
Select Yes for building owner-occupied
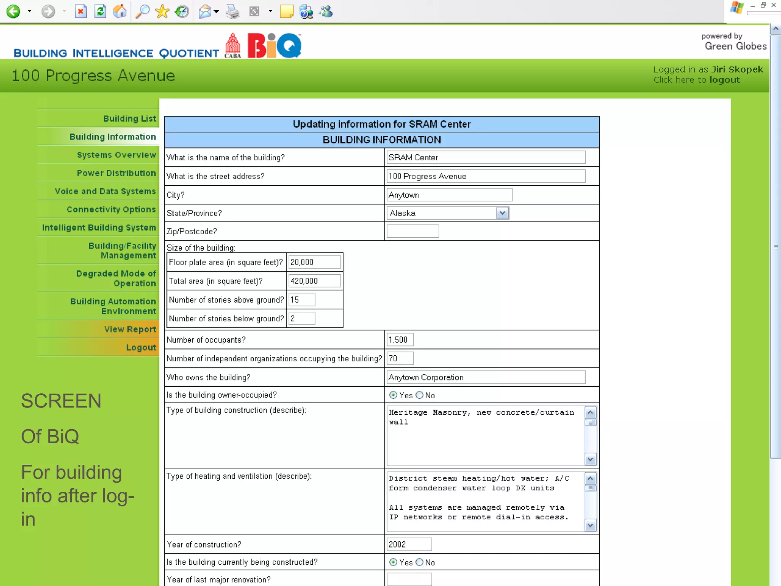[393, 395]
